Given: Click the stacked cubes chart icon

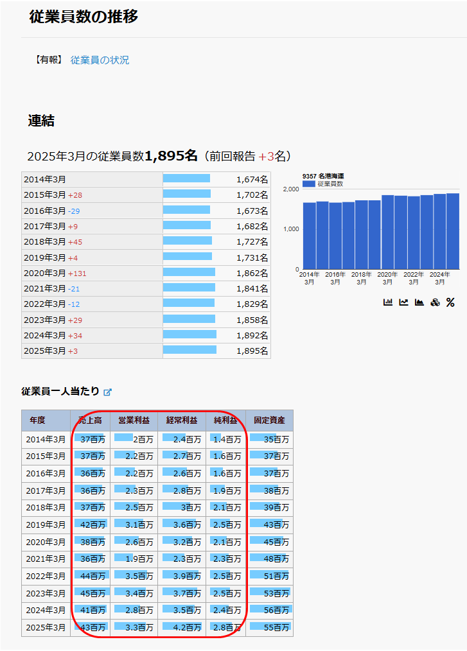Looking at the screenshot, I should coord(435,302).
